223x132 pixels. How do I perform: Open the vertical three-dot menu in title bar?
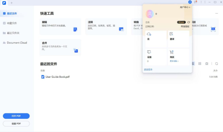(x=201, y=2)
